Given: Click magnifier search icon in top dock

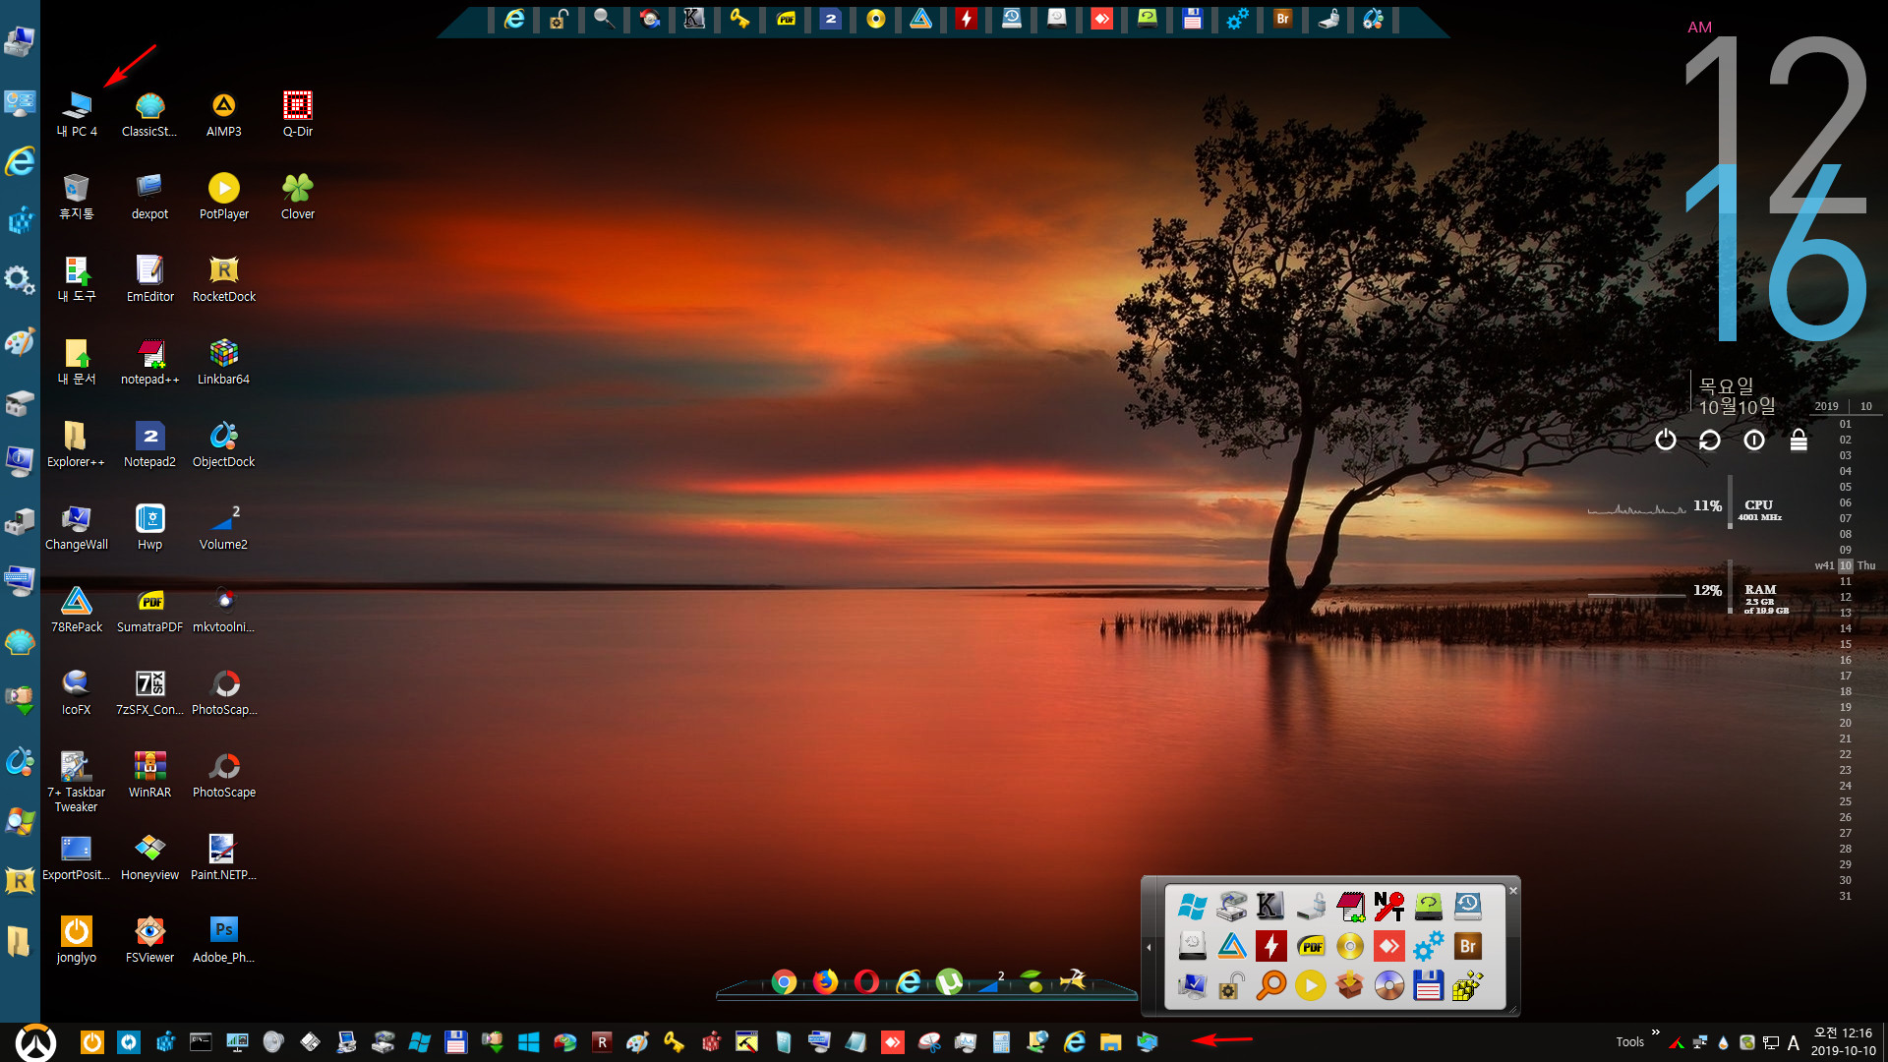Looking at the screenshot, I should tap(604, 19).
